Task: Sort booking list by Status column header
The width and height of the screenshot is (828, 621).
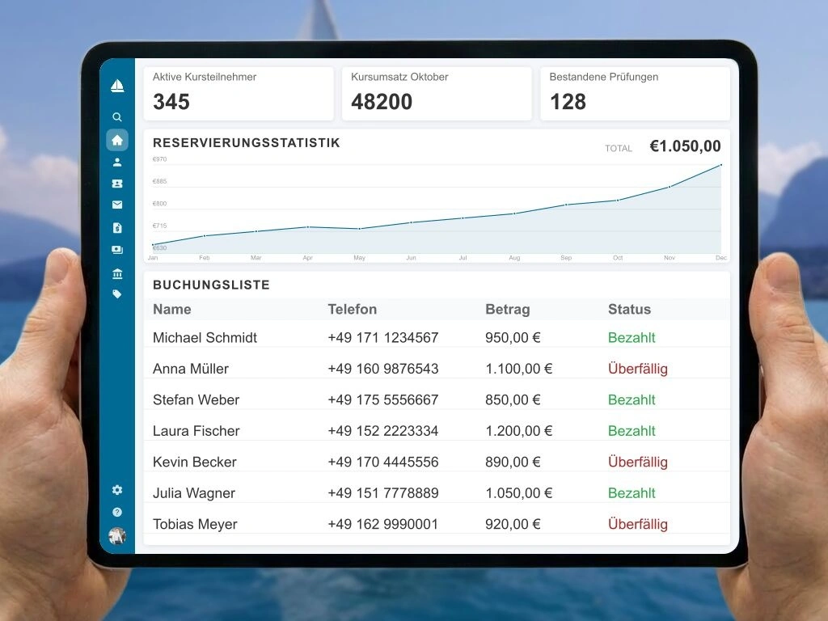Action: [x=629, y=309]
